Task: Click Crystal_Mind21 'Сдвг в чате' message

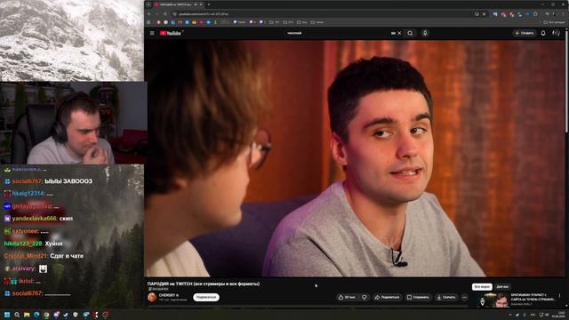Action: tap(67, 256)
